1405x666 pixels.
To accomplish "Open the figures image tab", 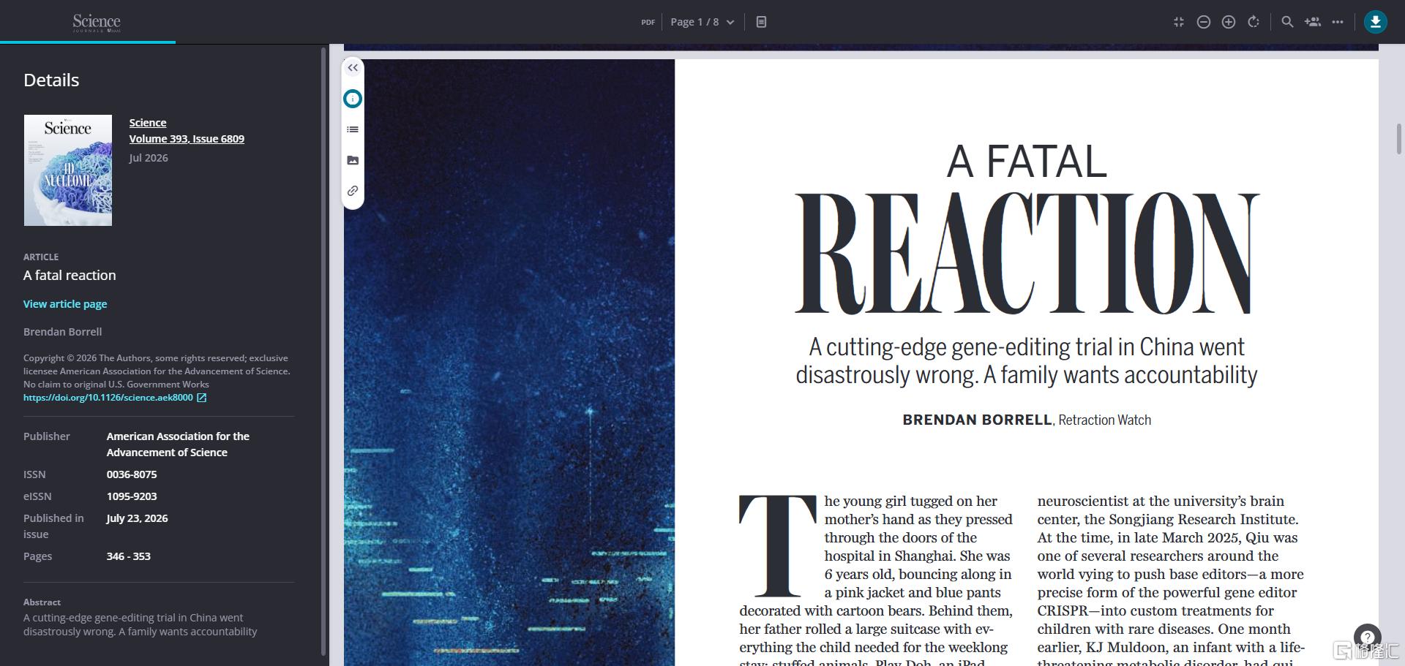I will point(353,160).
